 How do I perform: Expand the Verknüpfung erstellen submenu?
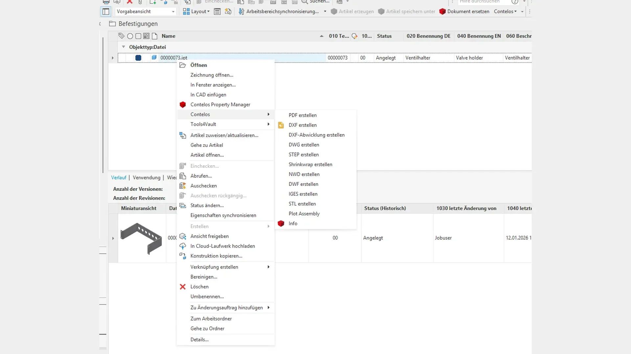tap(225, 267)
